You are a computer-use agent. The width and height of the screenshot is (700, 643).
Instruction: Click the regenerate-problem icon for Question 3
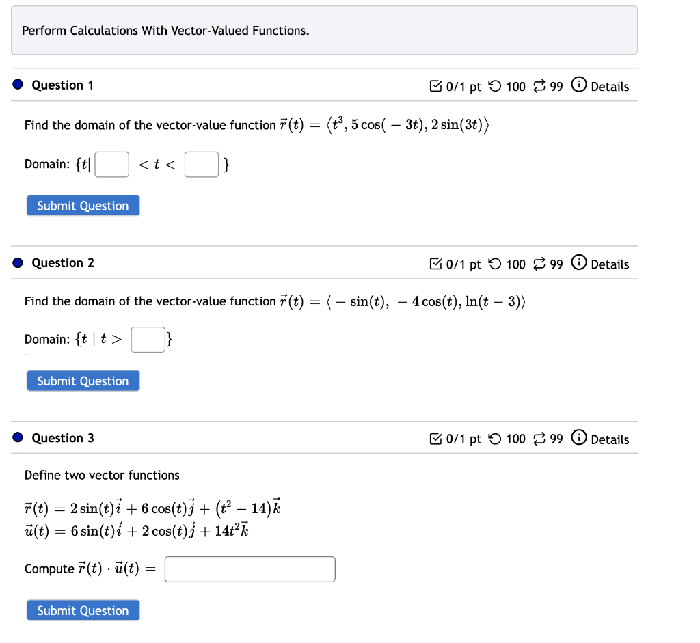539,439
